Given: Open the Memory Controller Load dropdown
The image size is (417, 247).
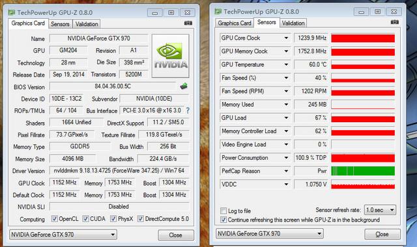Looking at the screenshot, I should (286, 131).
